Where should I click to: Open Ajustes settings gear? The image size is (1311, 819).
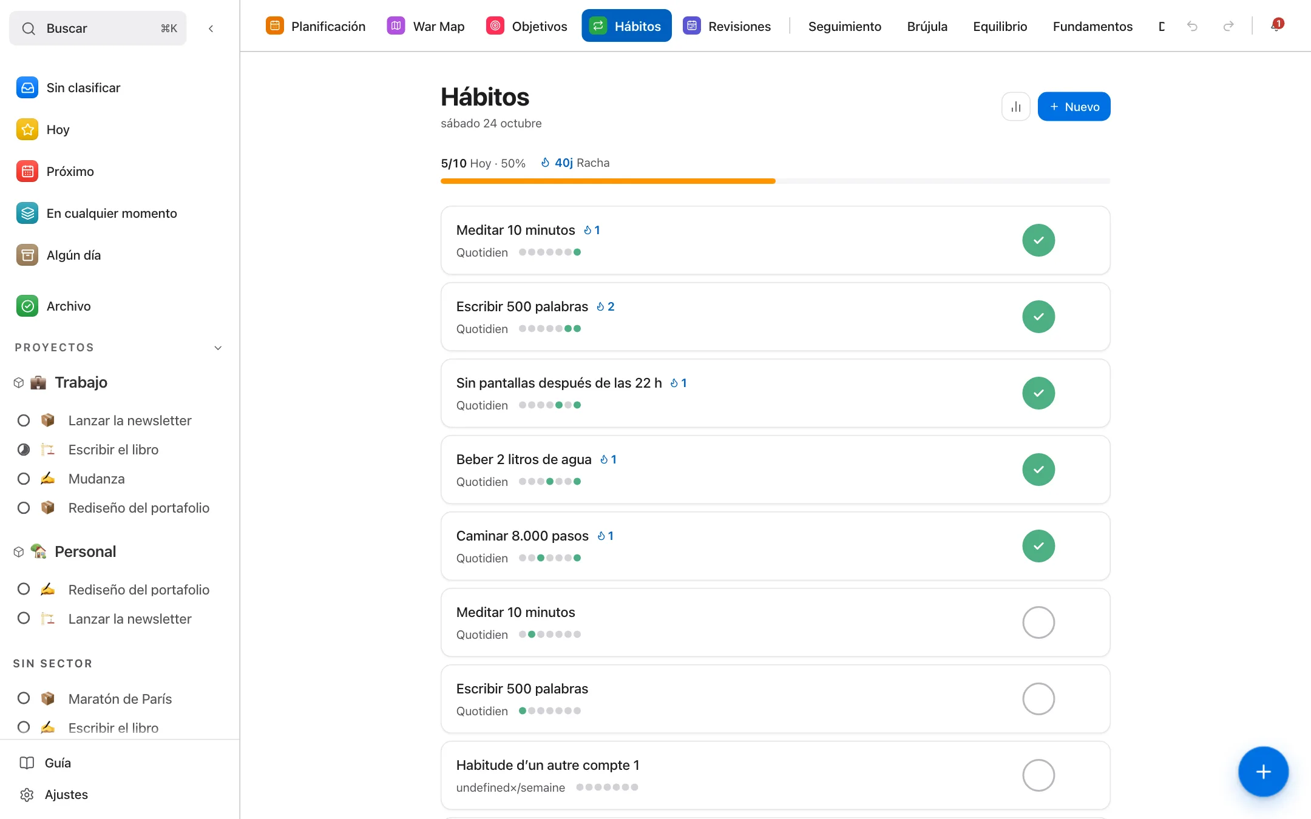click(54, 795)
